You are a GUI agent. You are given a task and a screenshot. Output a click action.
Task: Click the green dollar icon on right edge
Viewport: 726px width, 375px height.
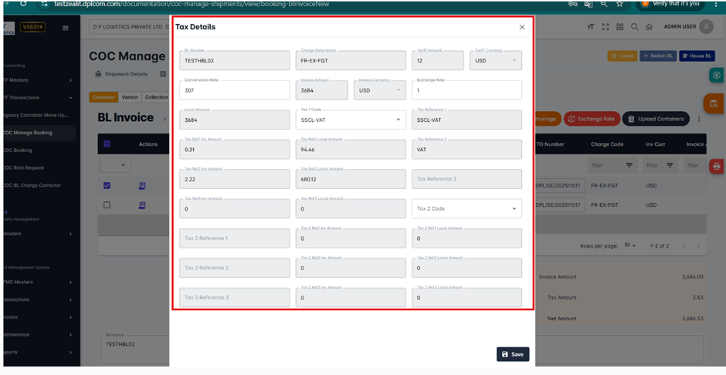pos(716,76)
